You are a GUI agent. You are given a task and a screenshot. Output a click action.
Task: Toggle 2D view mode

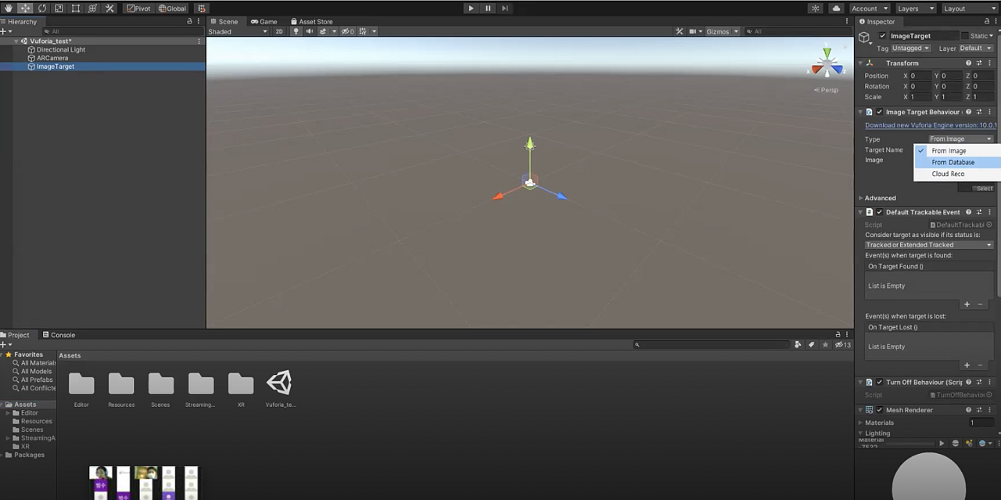click(x=279, y=31)
